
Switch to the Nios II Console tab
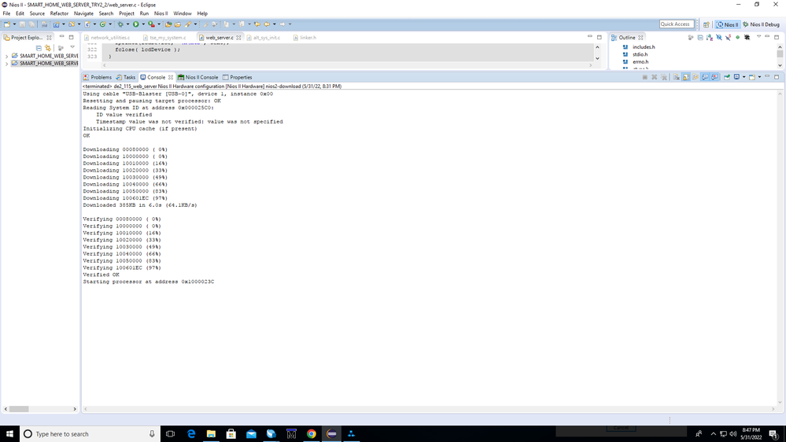198,77
